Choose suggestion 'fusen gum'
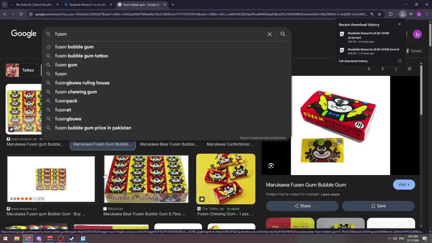This screenshot has height=243, width=432. (x=166, y=65)
